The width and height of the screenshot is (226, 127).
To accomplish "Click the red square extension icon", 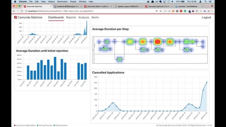I will click(181, 11).
